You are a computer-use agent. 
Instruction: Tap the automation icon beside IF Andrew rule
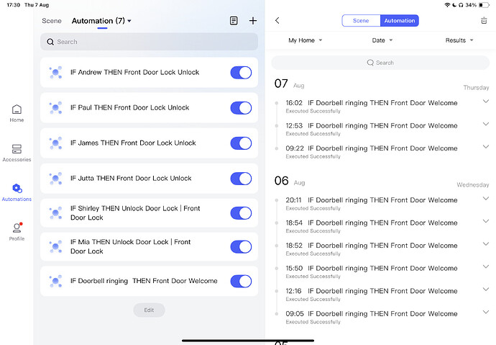55,72
